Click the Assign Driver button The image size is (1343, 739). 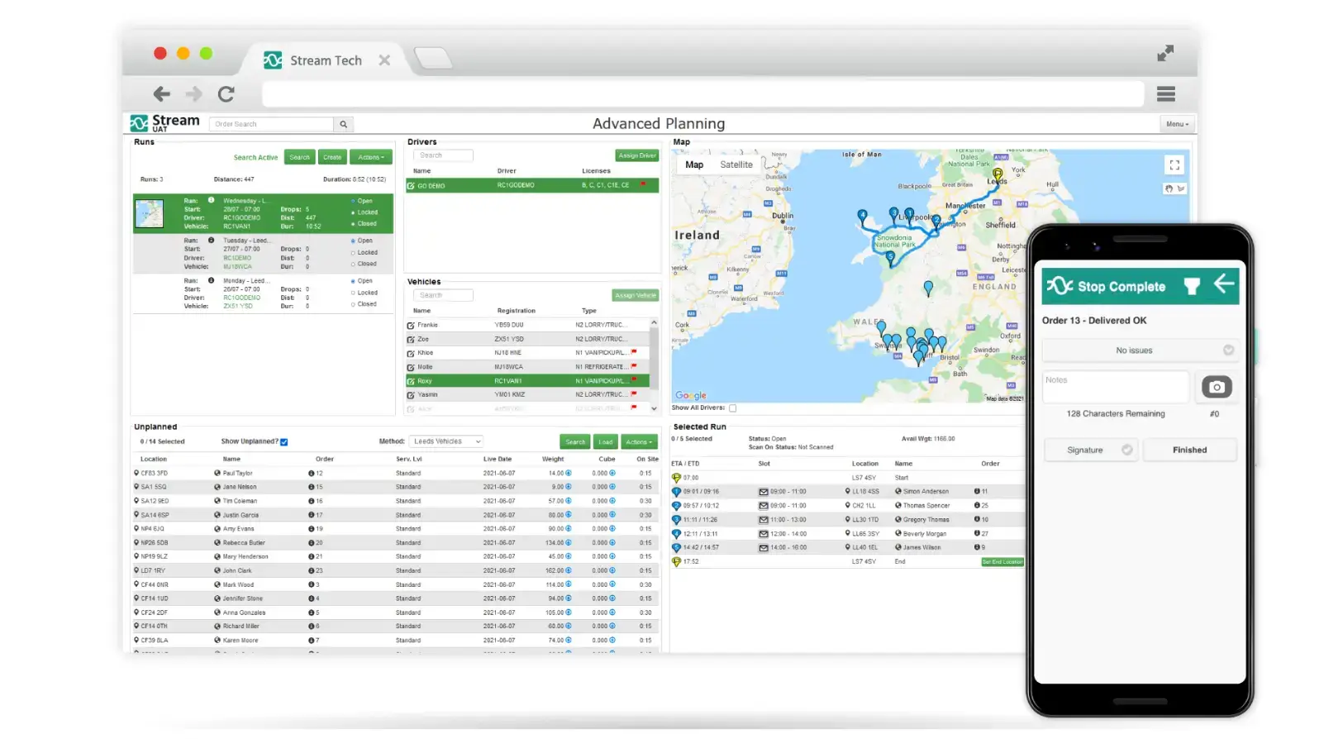(x=637, y=155)
